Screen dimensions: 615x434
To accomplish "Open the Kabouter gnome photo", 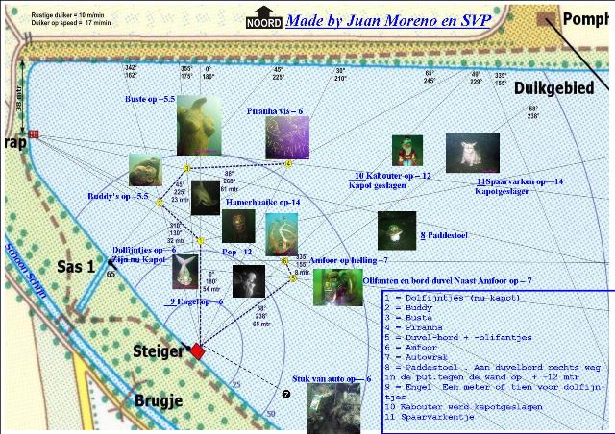I will click(x=407, y=152).
